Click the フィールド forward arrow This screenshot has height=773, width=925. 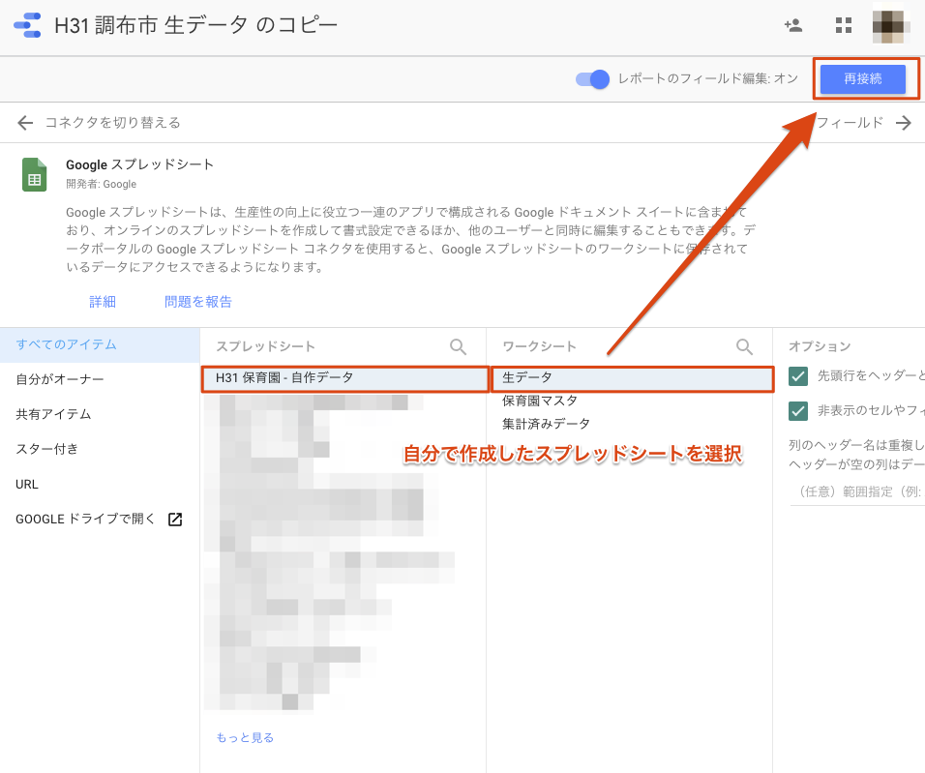tap(903, 123)
